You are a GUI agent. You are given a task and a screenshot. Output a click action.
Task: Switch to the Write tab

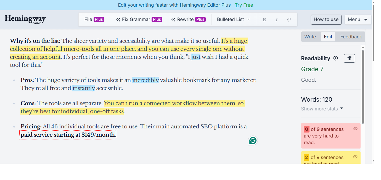(x=310, y=37)
